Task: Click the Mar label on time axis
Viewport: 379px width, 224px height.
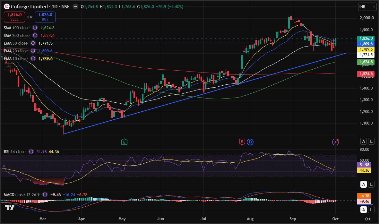Action: tap(43, 219)
